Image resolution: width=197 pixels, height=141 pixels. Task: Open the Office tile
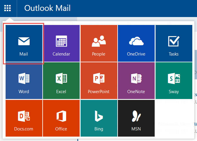pos(61,118)
